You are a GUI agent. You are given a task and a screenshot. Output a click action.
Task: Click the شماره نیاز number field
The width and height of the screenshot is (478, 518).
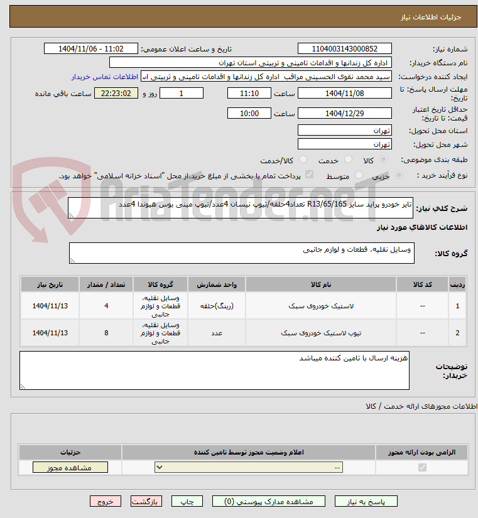(344, 48)
